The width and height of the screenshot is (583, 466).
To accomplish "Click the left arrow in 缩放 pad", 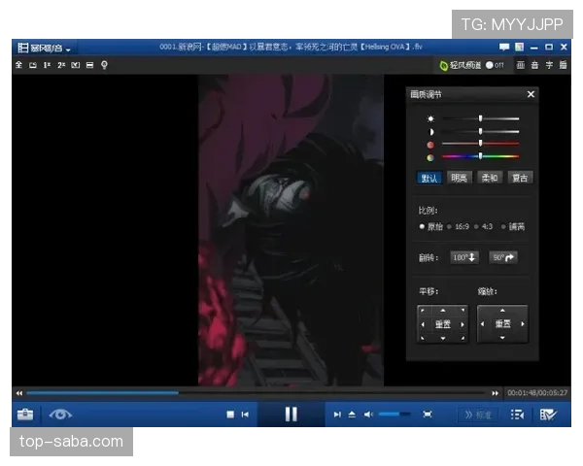I will click(482, 324).
